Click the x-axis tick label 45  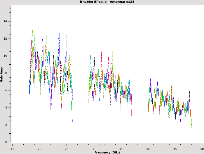point(175,149)
